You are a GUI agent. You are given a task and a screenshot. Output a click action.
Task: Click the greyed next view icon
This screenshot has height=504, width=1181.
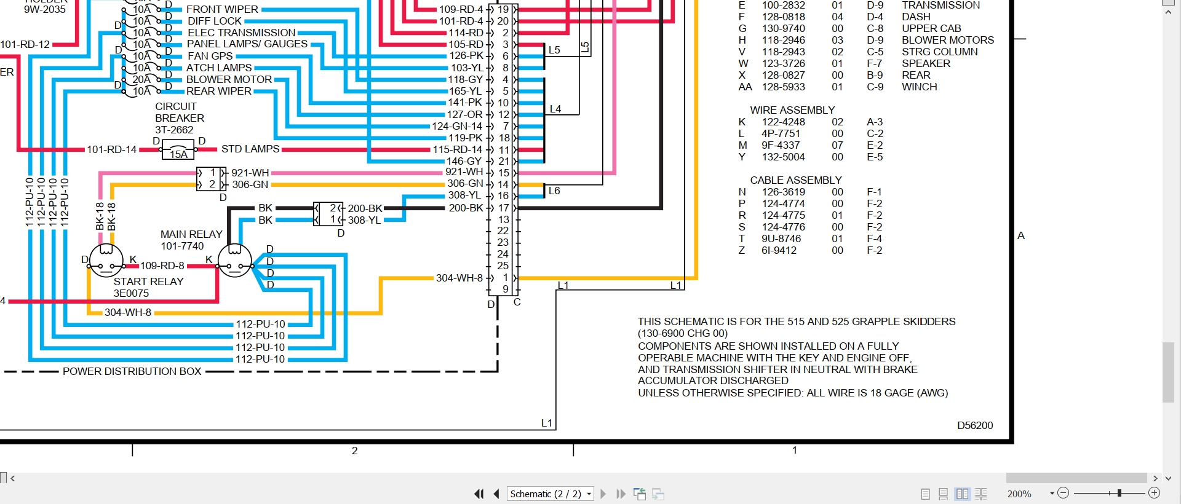pyautogui.click(x=658, y=494)
